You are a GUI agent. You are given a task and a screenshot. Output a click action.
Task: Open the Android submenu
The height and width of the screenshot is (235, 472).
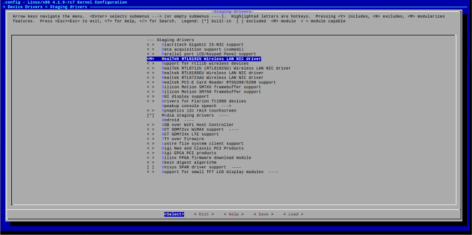[178, 120]
